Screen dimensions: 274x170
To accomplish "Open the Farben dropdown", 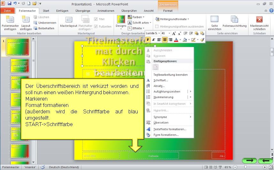I will point(136,17).
